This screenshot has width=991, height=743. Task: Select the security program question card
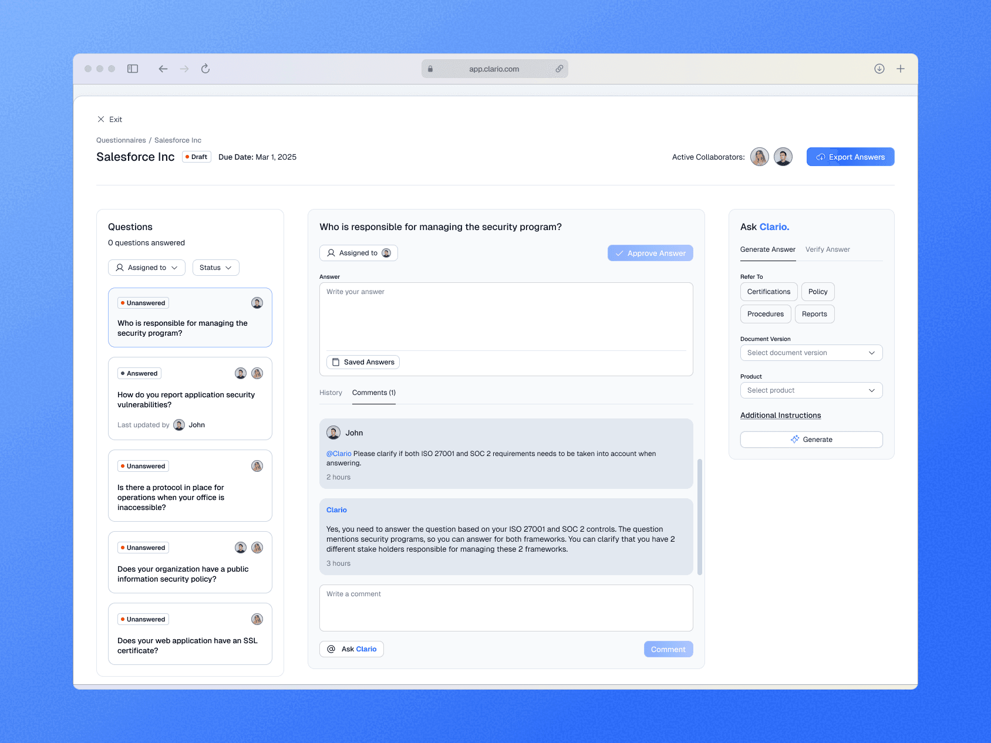[190, 318]
